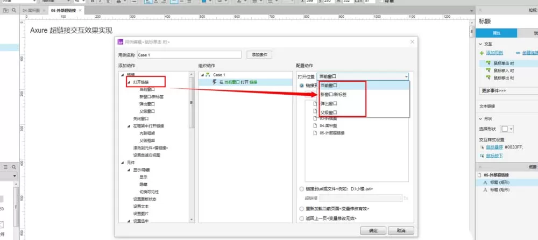Collapse the 设置选中 tree node
Viewport: 538px width, 240px height.
129,221
